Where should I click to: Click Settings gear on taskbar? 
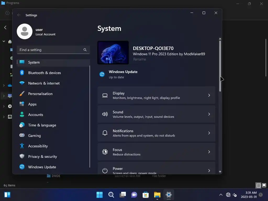pyautogui.click(x=169, y=195)
